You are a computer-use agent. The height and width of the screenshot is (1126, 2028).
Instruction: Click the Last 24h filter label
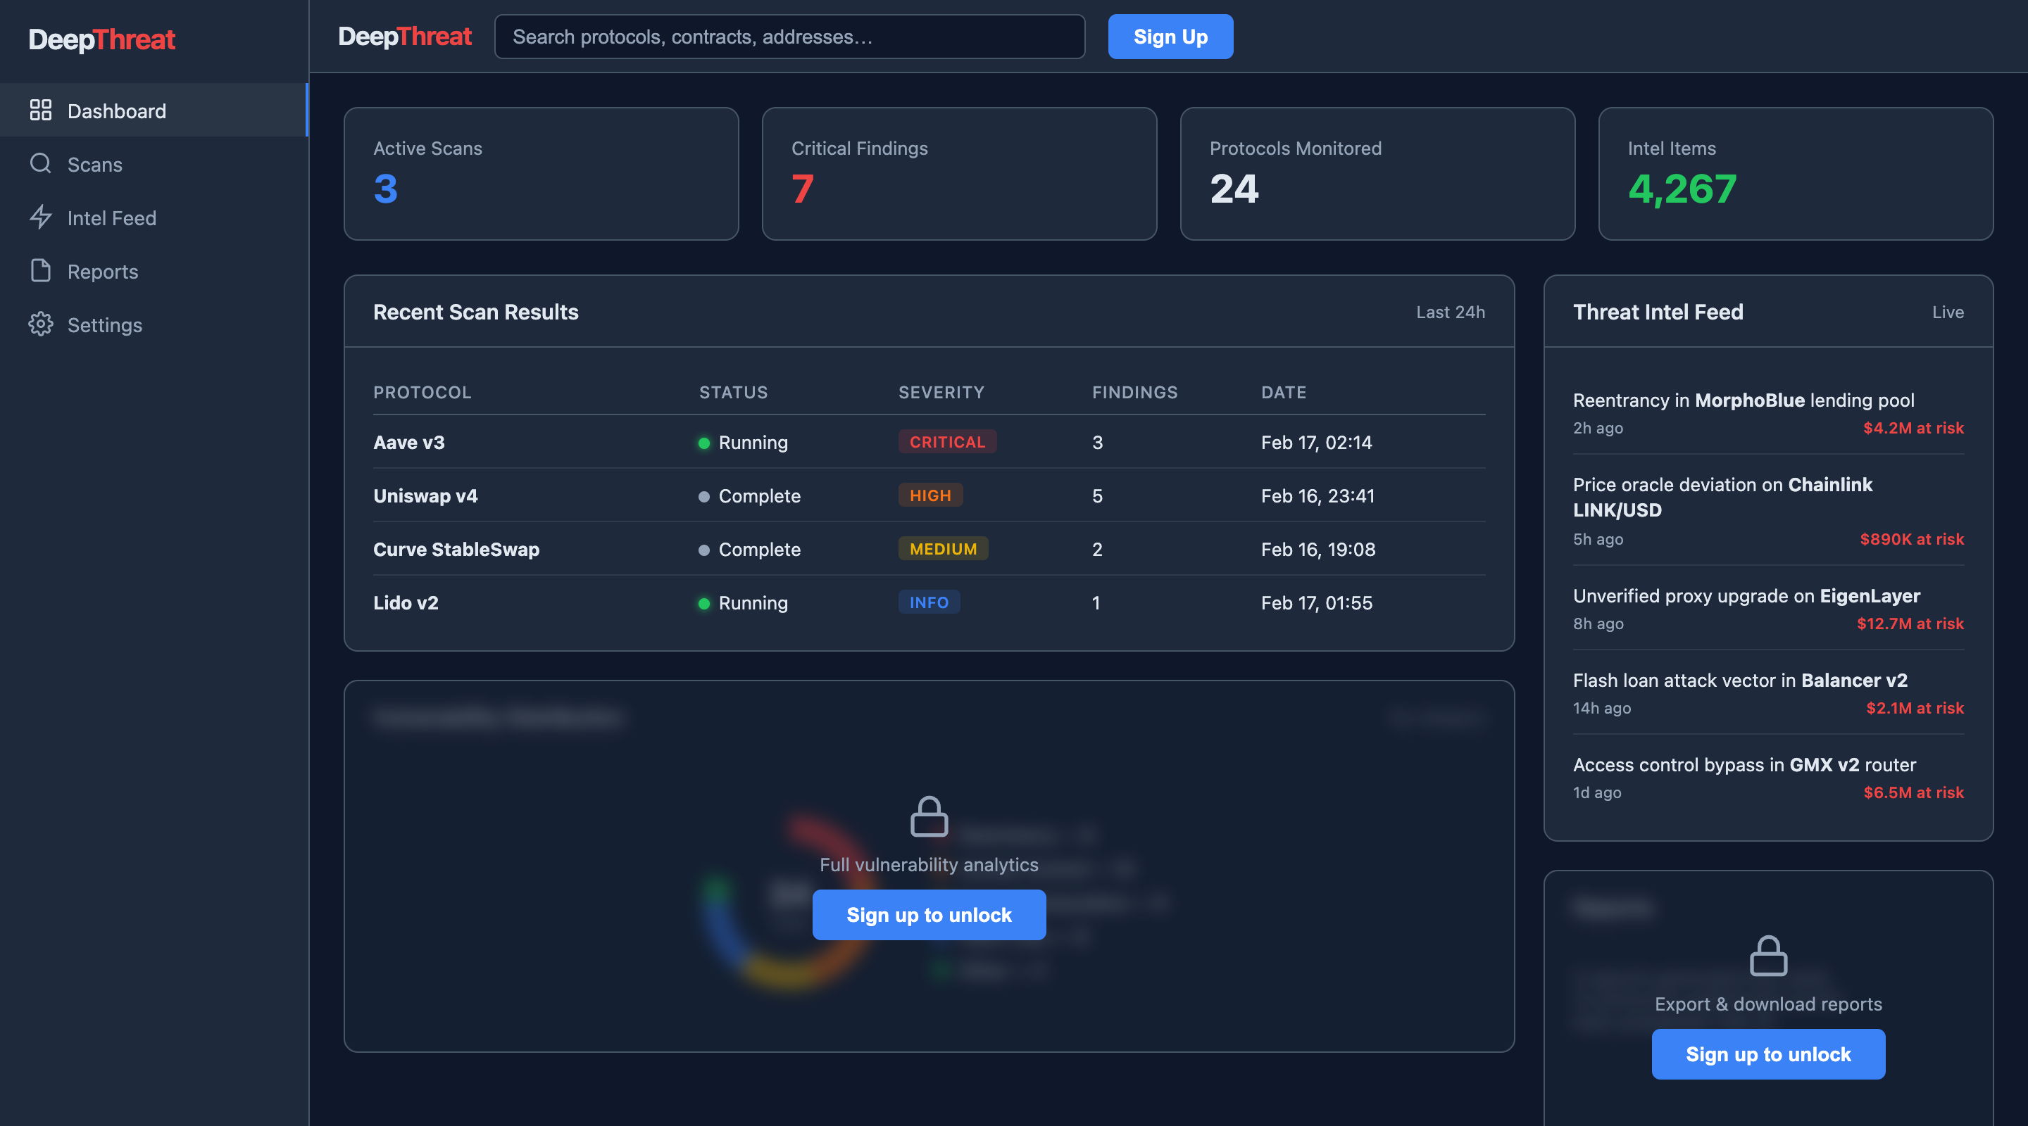(x=1450, y=312)
